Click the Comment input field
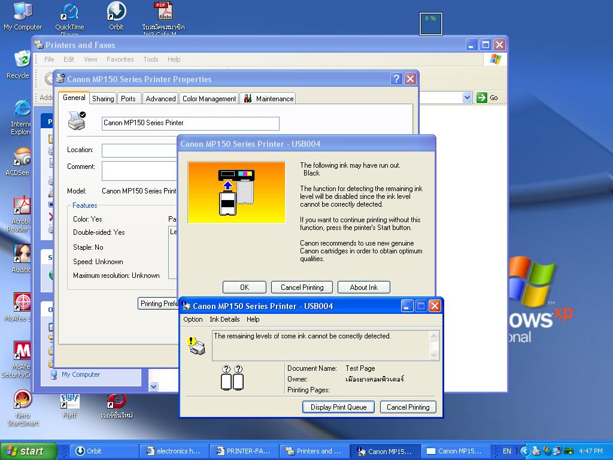 coord(139,171)
